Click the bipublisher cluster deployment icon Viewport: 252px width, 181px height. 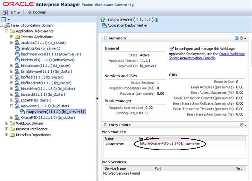click(17, 89)
